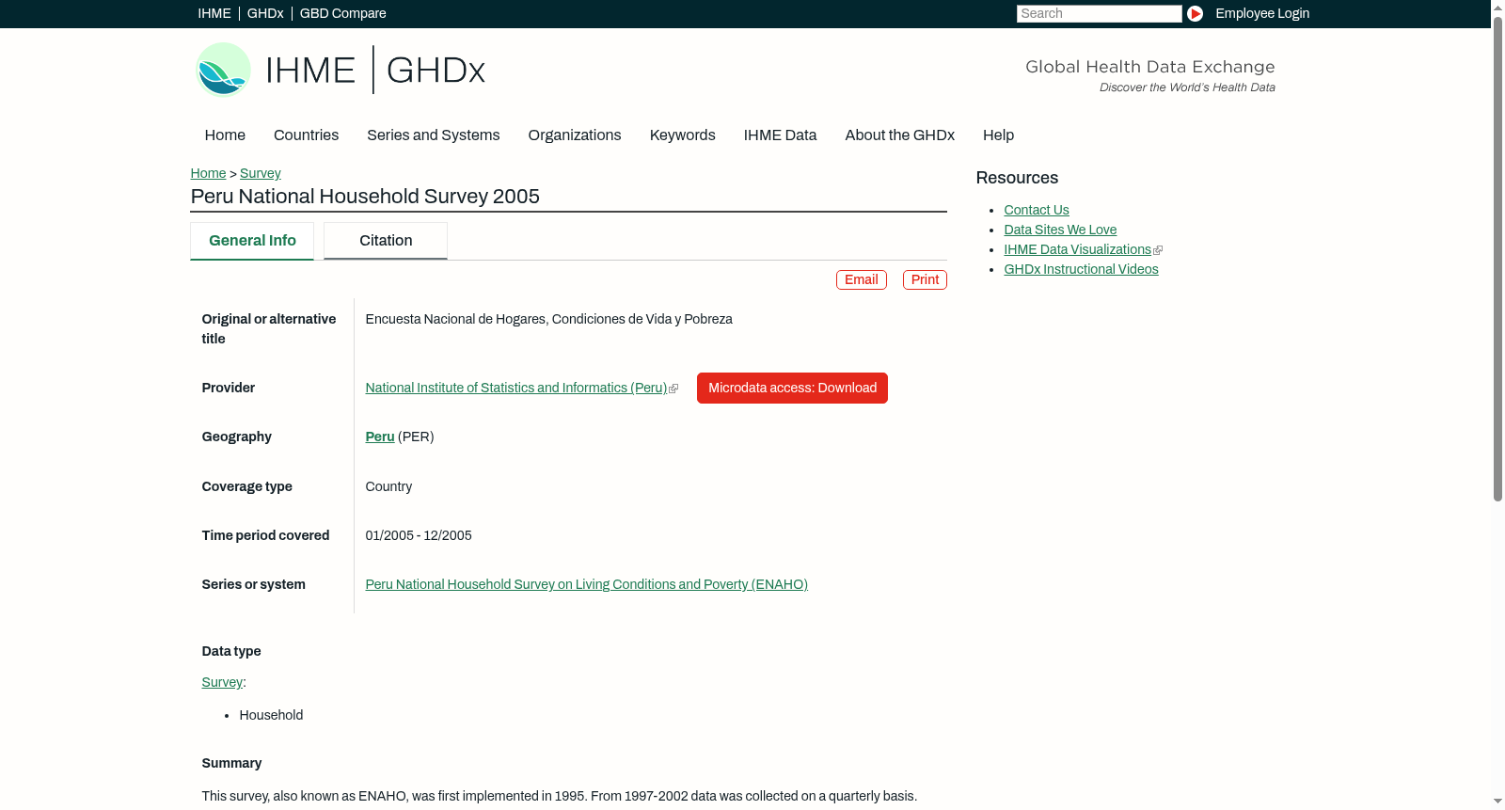The width and height of the screenshot is (1505, 810).
Task: Click the scrollbar down arrow
Action: click(x=1497, y=802)
